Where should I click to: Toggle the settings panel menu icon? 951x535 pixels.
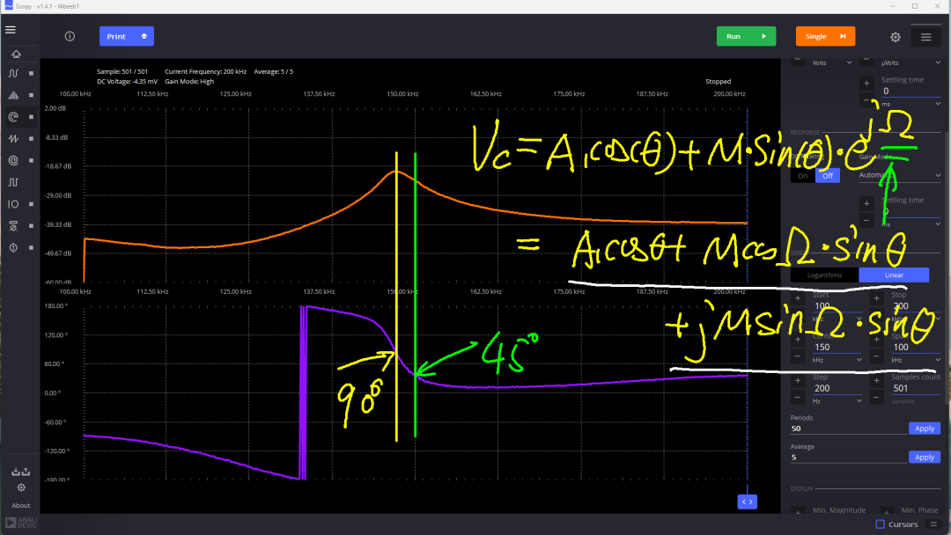(926, 37)
